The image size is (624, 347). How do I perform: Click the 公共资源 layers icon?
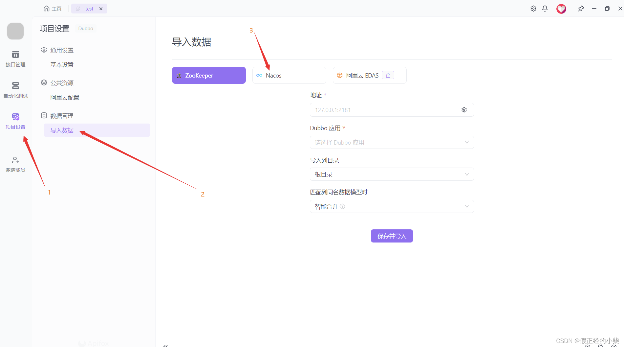[44, 82]
